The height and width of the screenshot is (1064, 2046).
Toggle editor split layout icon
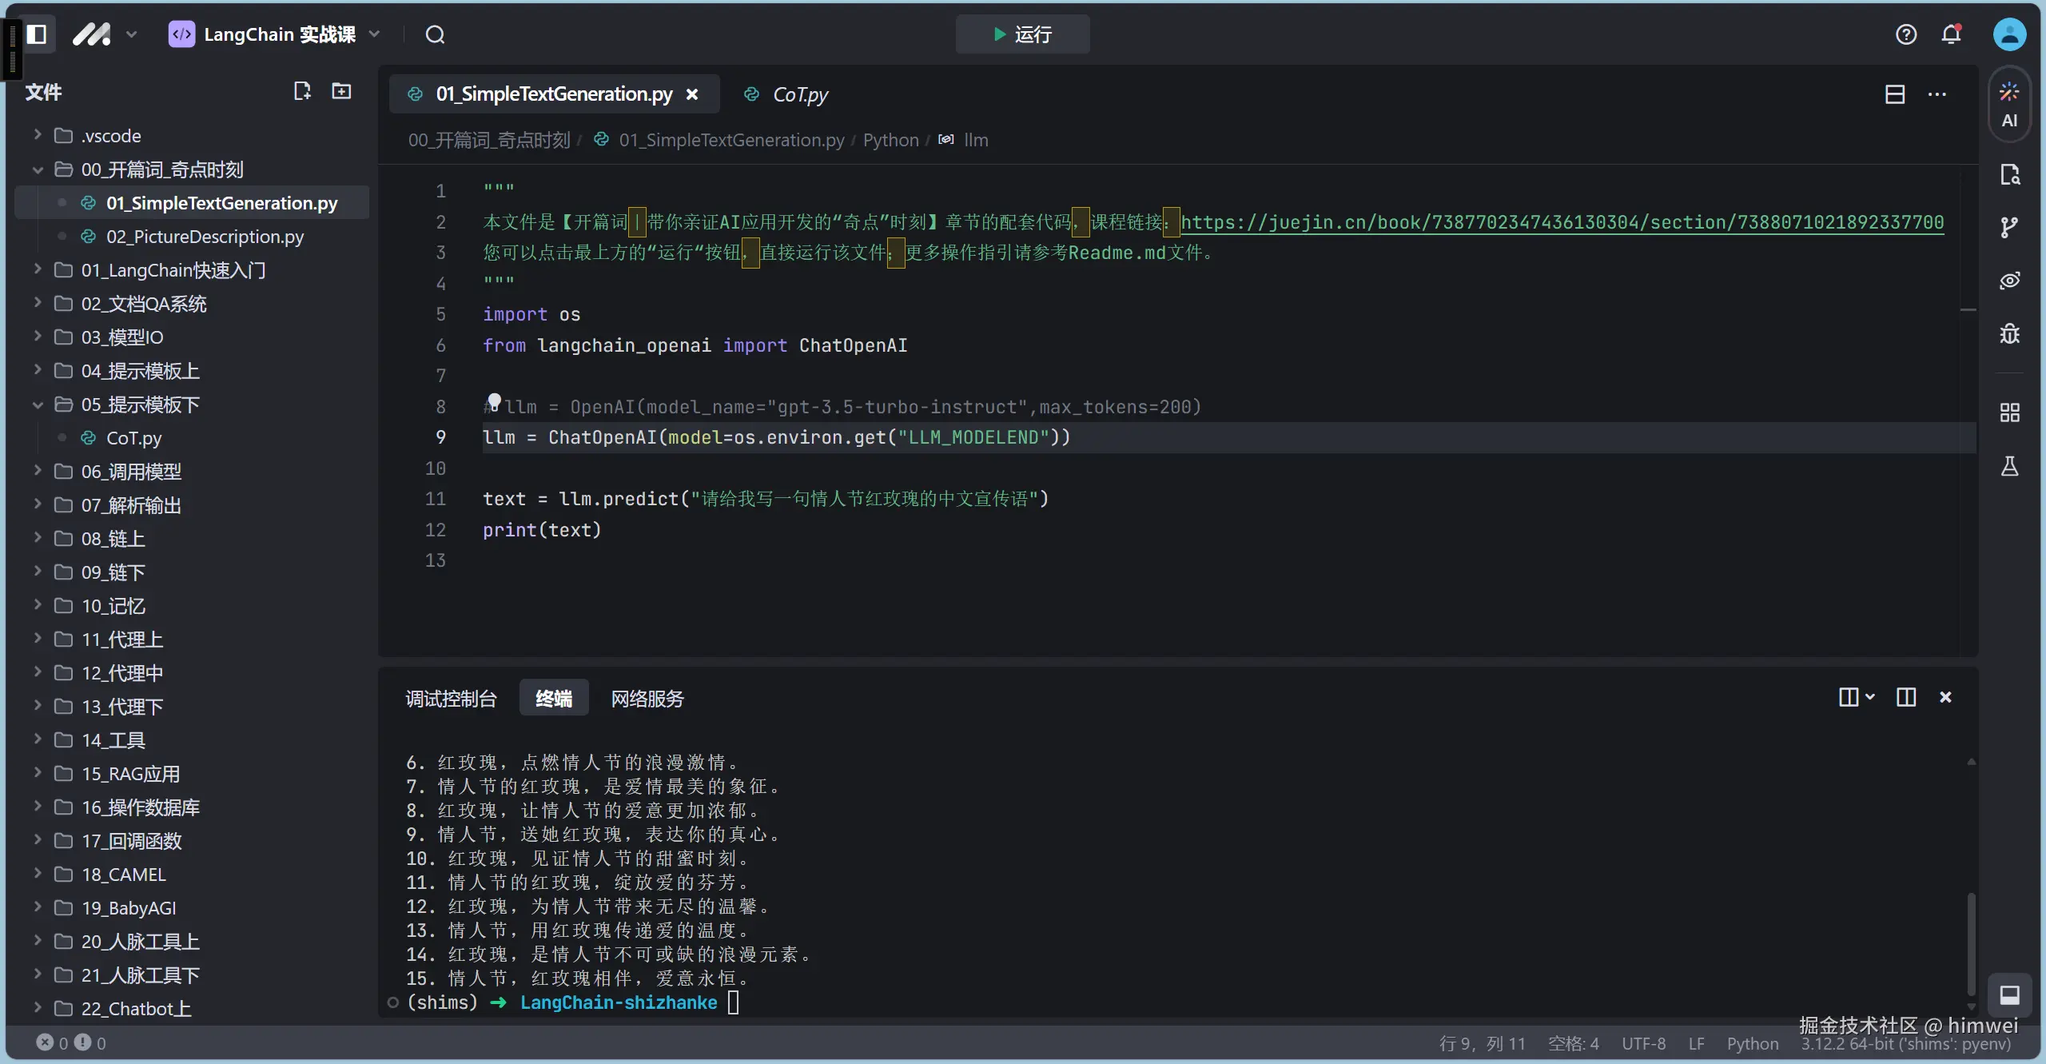pyautogui.click(x=1894, y=94)
